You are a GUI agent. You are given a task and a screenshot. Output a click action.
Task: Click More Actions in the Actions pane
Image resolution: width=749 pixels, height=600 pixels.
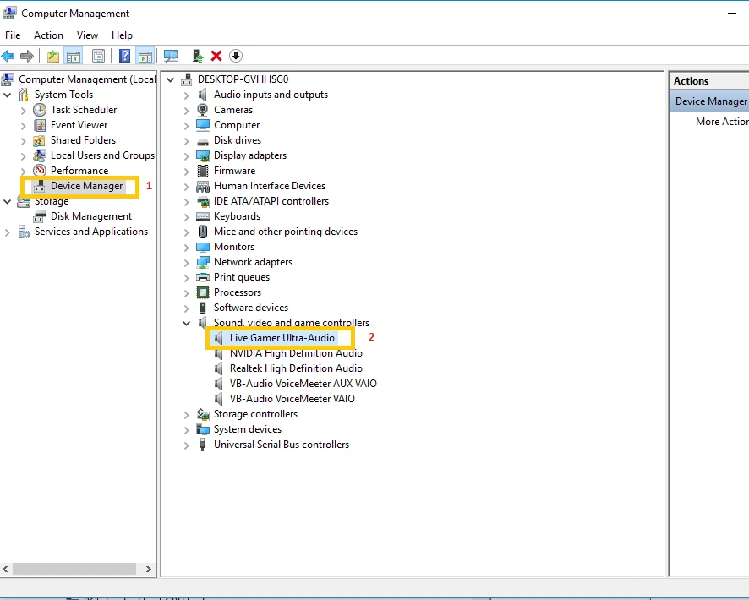[x=721, y=122]
